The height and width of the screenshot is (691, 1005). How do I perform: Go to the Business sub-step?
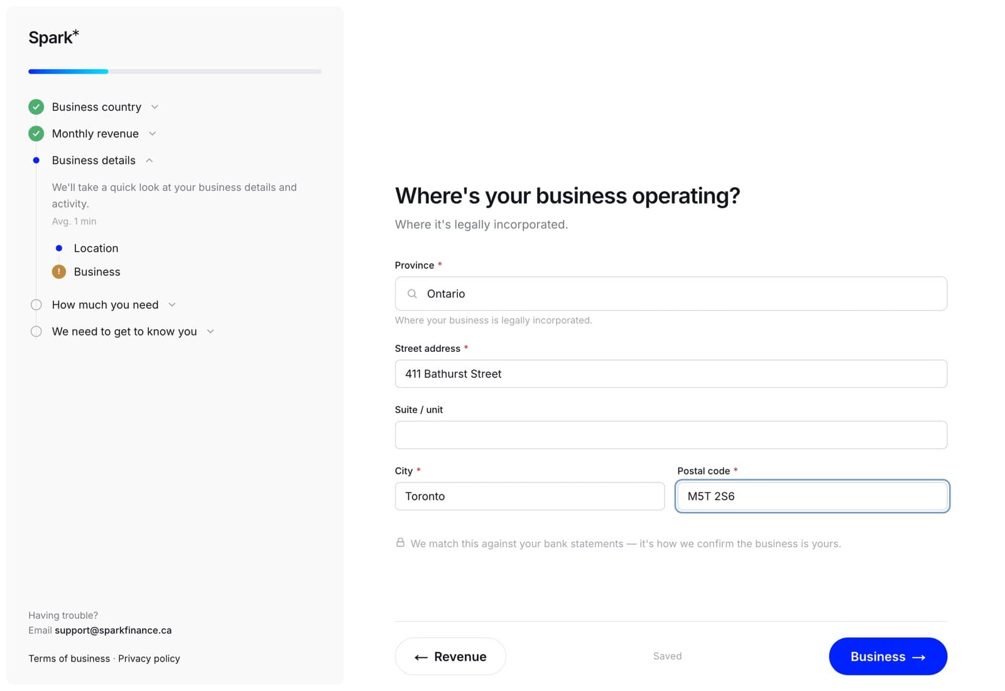point(97,271)
